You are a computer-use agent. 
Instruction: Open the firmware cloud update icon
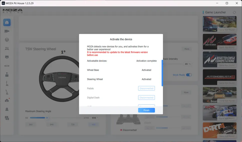click(7, 100)
